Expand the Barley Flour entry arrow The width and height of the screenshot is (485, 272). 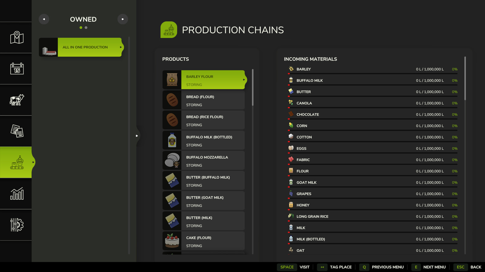244,80
